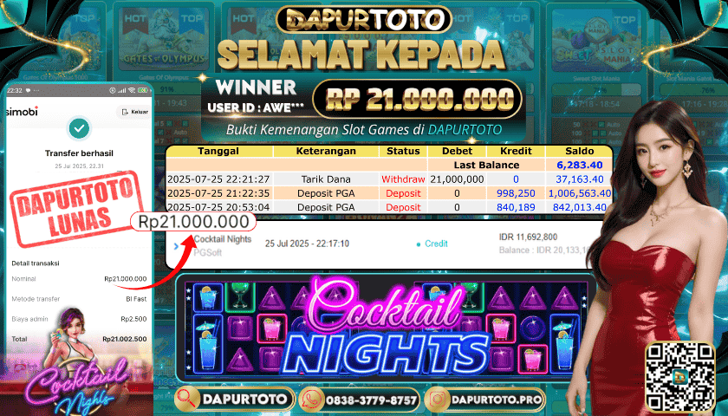Open the QR code thumbnail
Screen dimensions: 728x416
coord(680,377)
